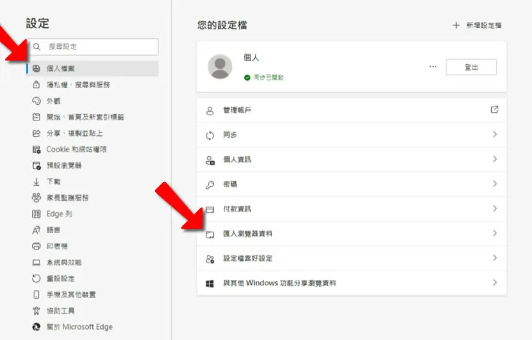The height and width of the screenshot is (340, 532).
Task: Expand 設定檔喜好設定 row chevron
Action: coord(495,258)
